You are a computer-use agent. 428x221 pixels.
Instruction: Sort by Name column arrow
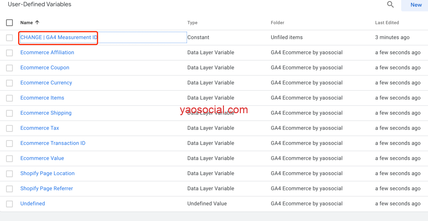(37, 22)
